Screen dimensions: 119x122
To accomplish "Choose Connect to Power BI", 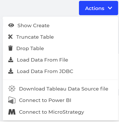I will pyautogui.click(x=45, y=100).
